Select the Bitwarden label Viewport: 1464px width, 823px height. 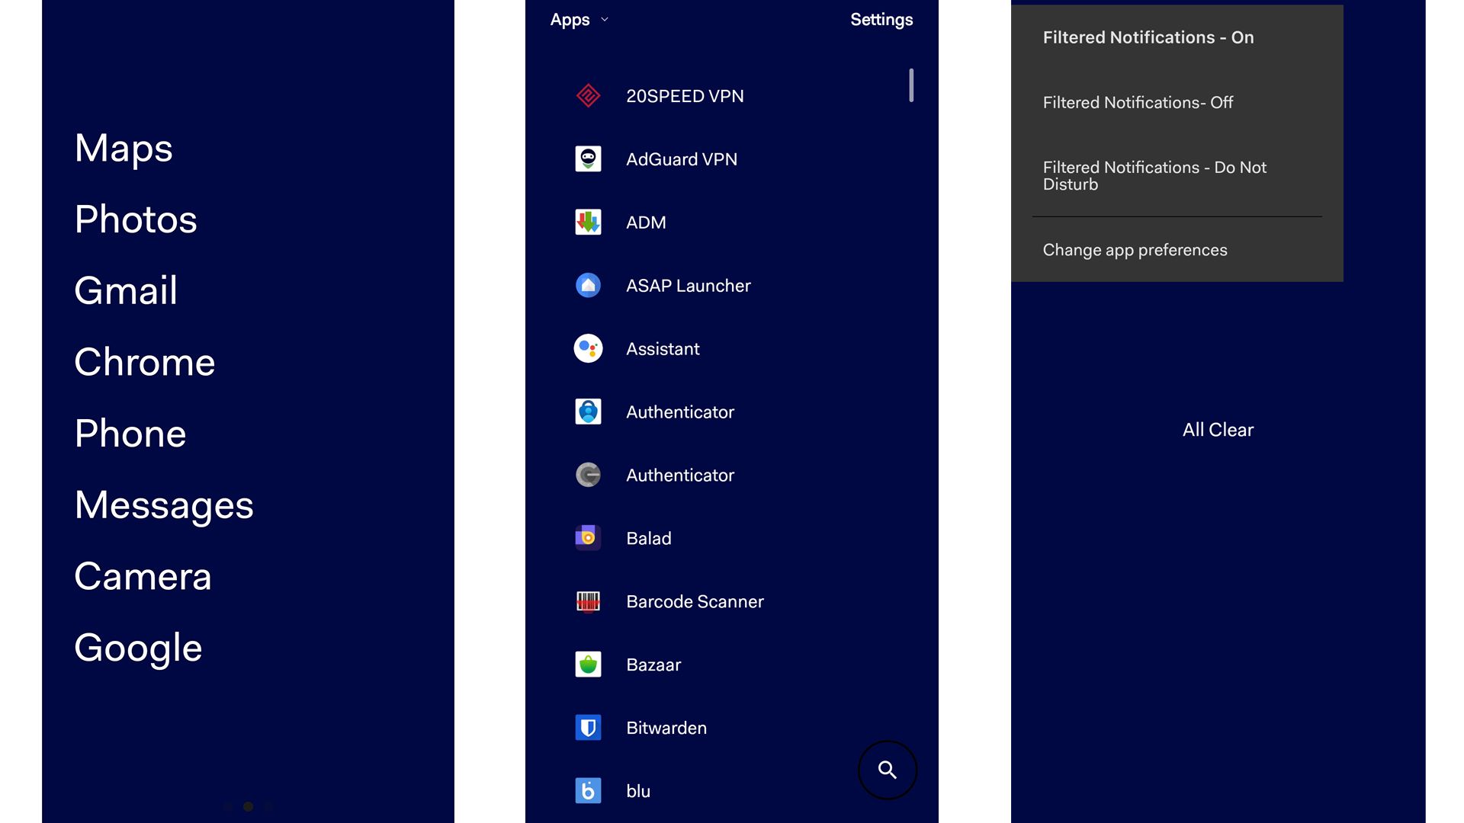pyautogui.click(x=666, y=729)
